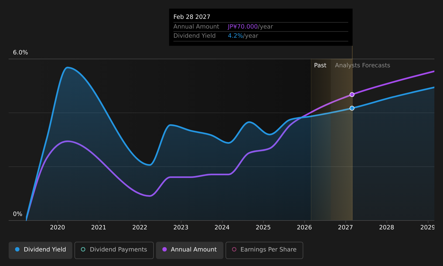
Task: Toggle the Earnings Per Share series
Action: coord(264,250)
